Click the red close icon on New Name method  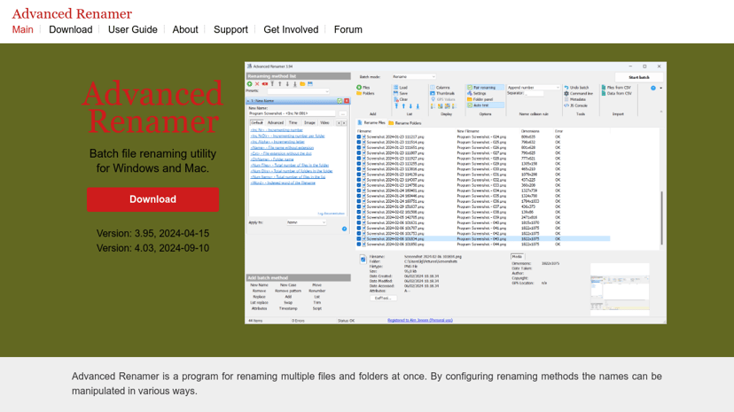pos(347,101)
